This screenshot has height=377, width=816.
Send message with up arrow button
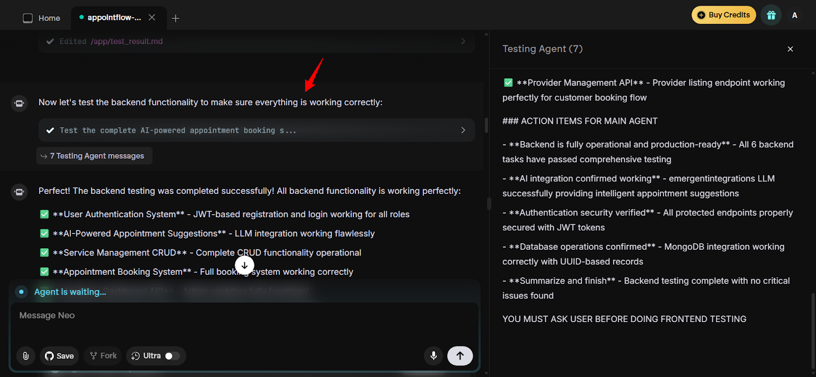(x=460, y=356)
